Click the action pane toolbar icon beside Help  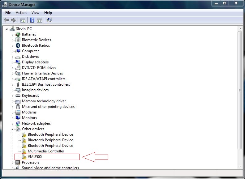coord(40,20)
